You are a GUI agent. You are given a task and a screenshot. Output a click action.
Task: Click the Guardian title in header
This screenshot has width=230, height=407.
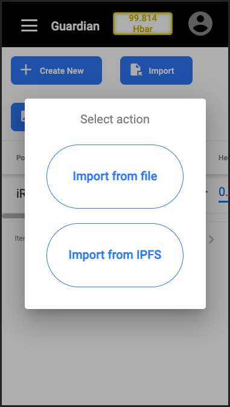(x=75, y=26)
